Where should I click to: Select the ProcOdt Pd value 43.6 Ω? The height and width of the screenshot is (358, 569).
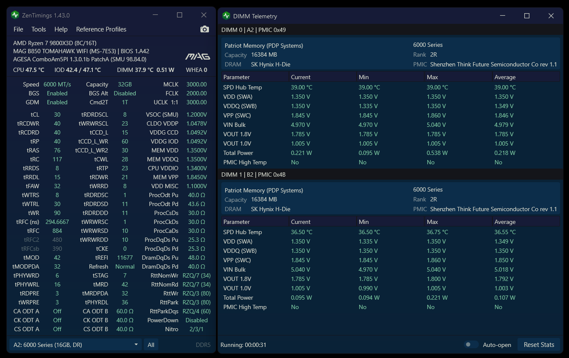197,204
